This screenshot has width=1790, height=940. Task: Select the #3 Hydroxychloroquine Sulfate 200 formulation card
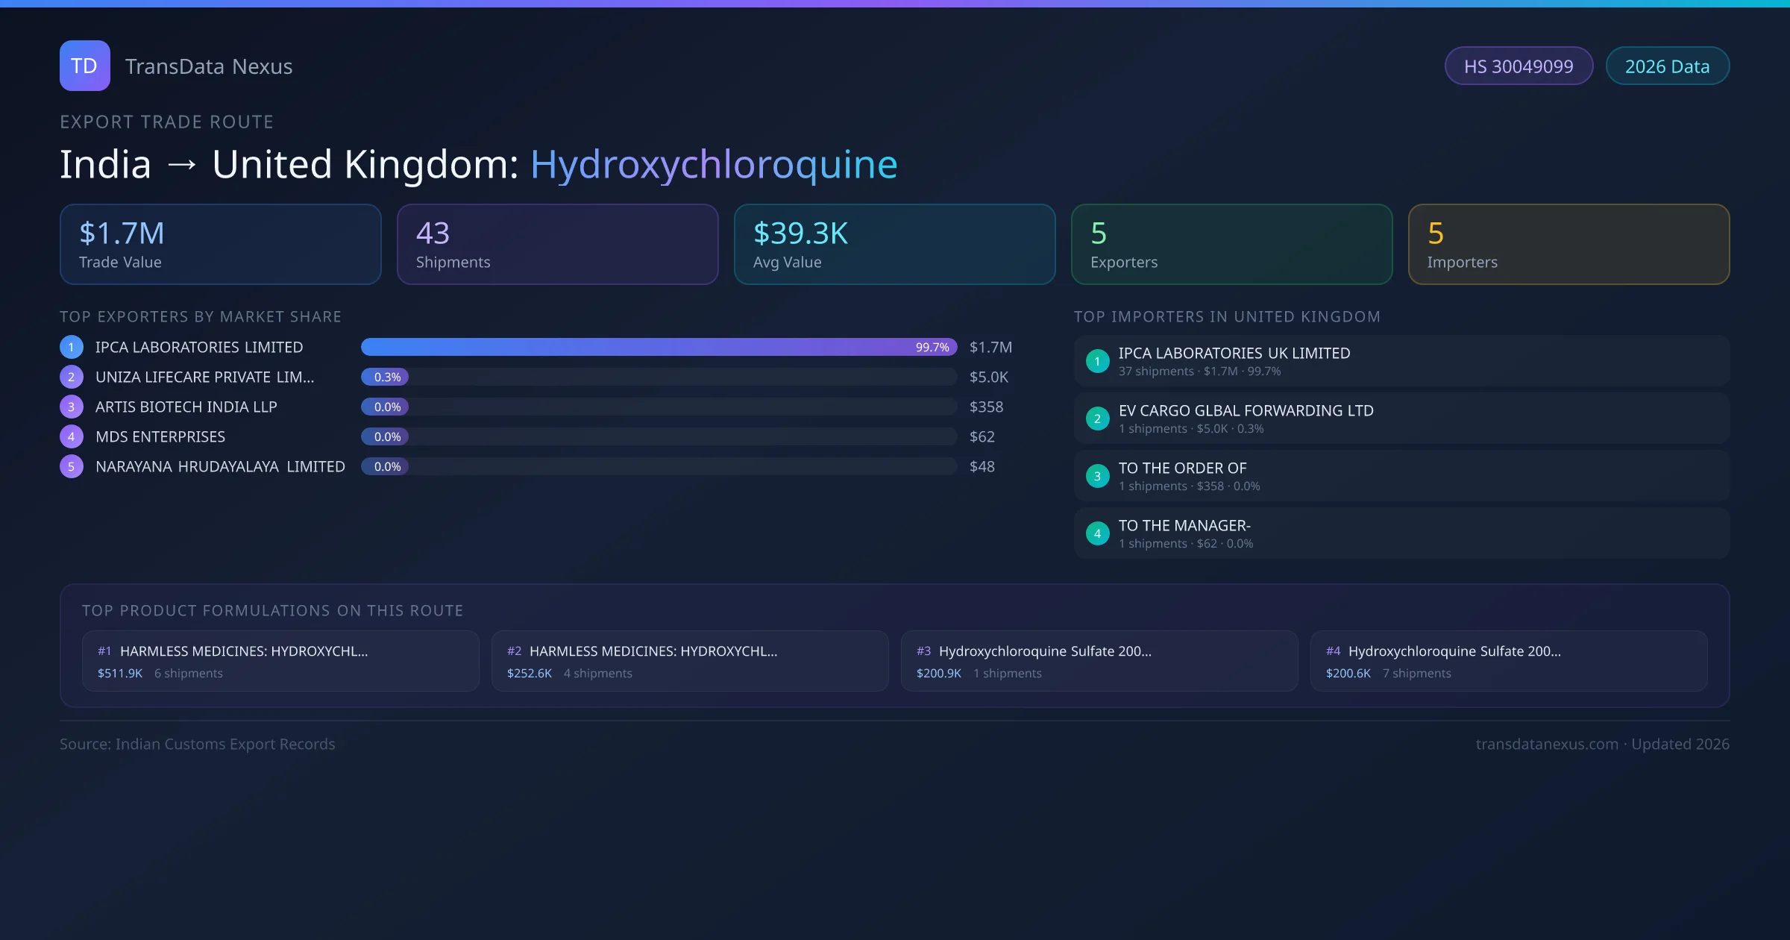coord(1099,661)
